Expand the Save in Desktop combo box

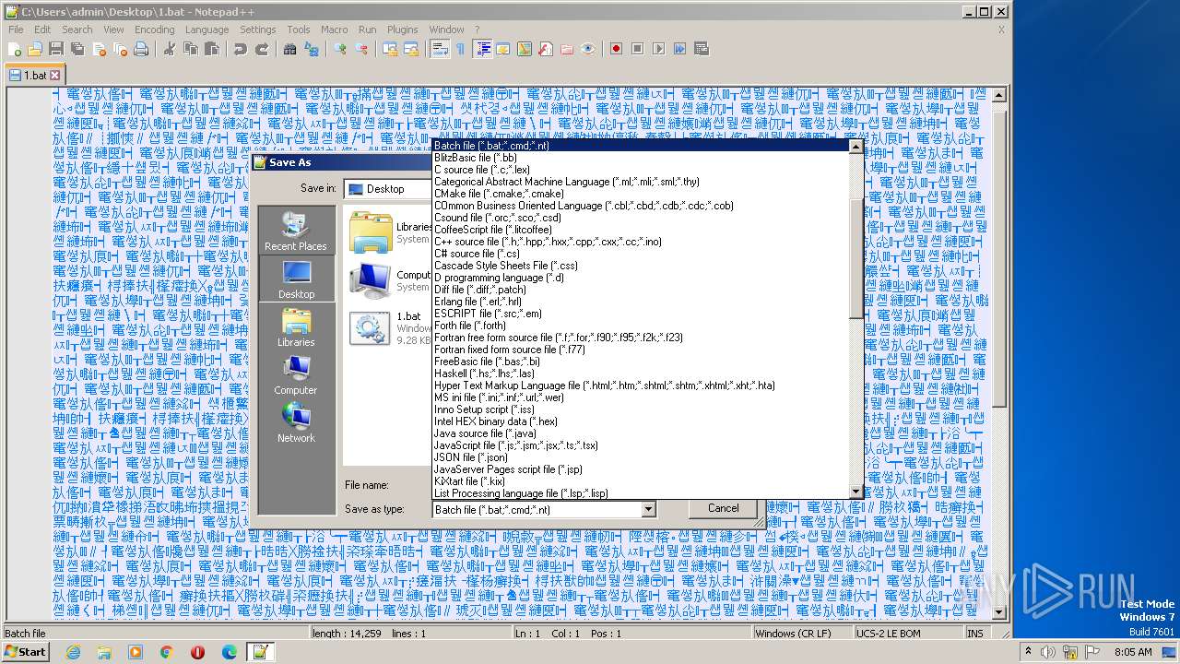(x=387, y=189)
